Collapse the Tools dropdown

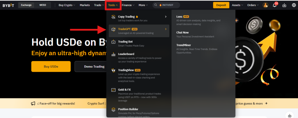click(x=113, y=5)
